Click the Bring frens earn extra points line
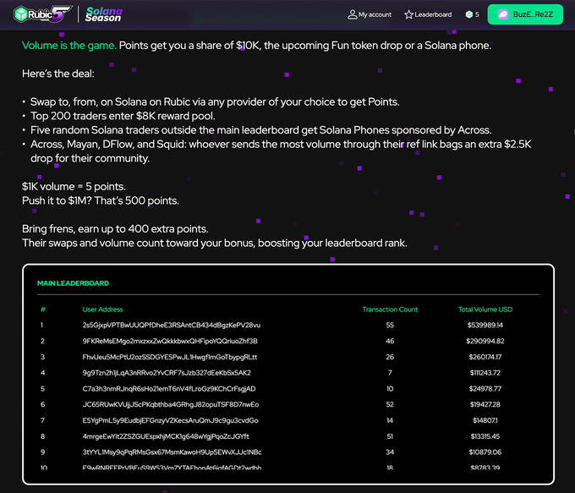 115,229
